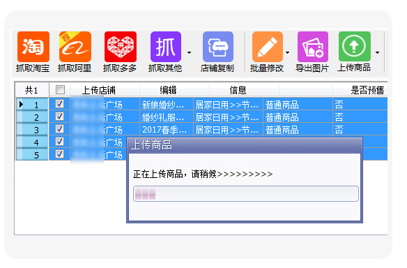Click the 新娘婚纱... cell
Viewport: 407px width, 268px height.
[x=167, y=104]
